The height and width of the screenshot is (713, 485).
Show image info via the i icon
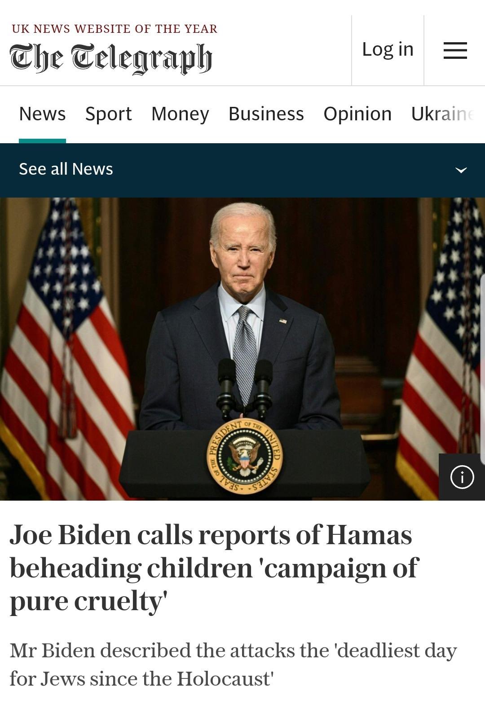pos(462,477)
